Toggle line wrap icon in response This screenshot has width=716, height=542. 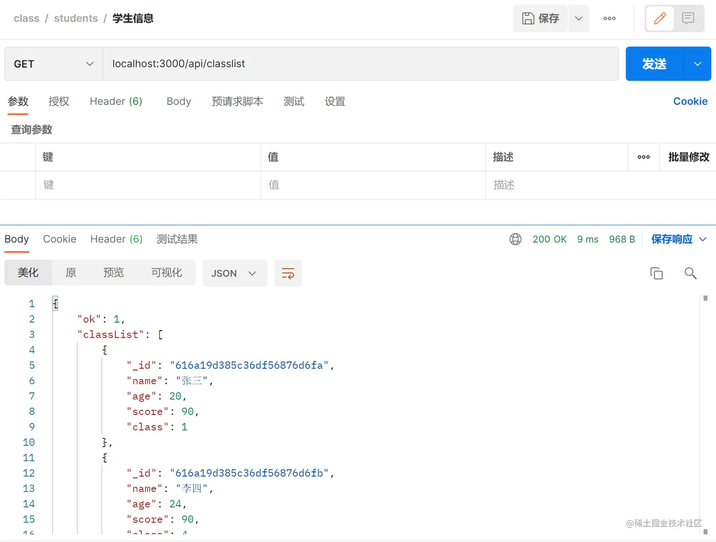click(288, 273)
